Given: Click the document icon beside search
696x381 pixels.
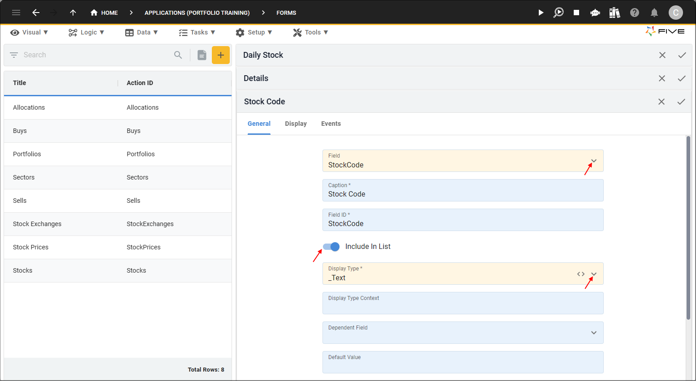Looking at the screenshot, I should pos(202,55).
